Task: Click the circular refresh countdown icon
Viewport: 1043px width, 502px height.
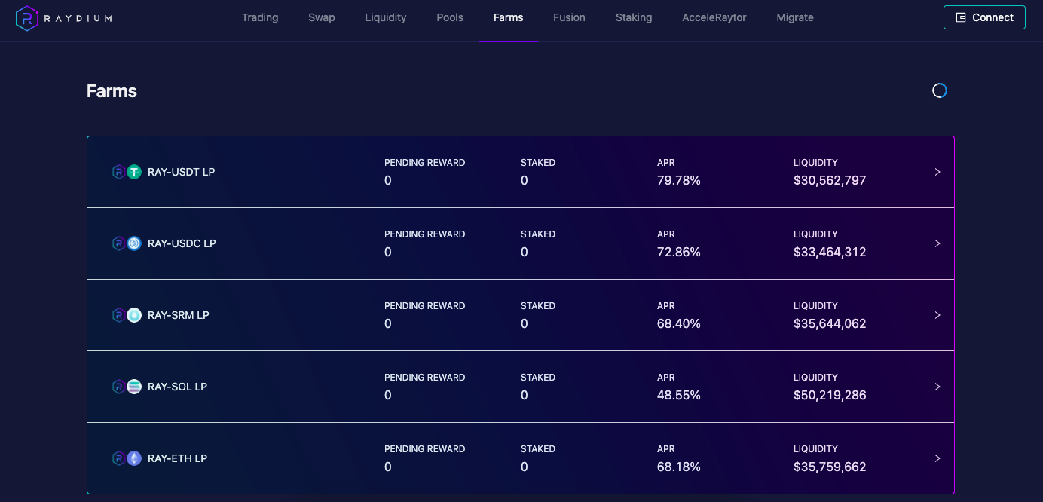Action: (940, 90)
